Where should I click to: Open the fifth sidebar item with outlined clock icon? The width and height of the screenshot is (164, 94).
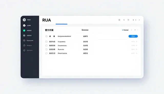click(28, 40)
